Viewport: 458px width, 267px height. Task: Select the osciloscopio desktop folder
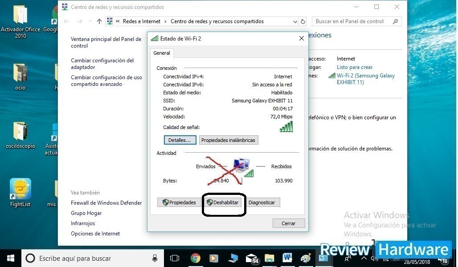tap(20, 135)
